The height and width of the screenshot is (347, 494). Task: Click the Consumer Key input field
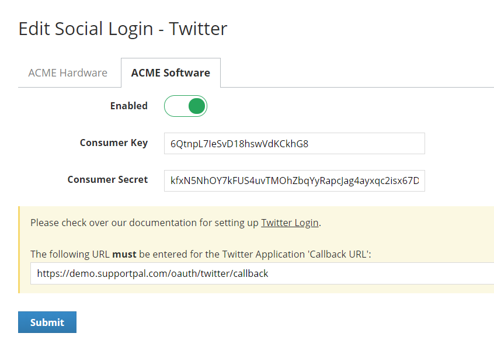tap(294, 143)
